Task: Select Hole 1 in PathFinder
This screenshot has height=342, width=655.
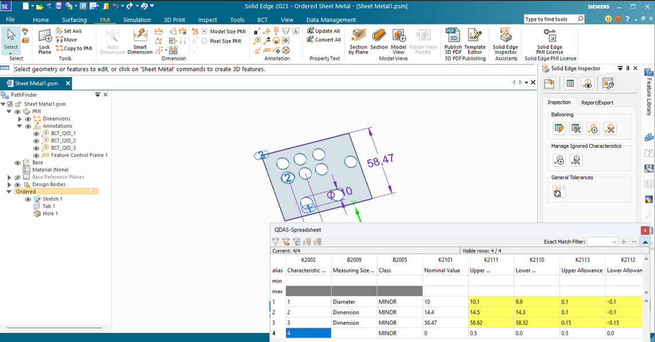Action: pyautogui.click(x=50, y=214)
